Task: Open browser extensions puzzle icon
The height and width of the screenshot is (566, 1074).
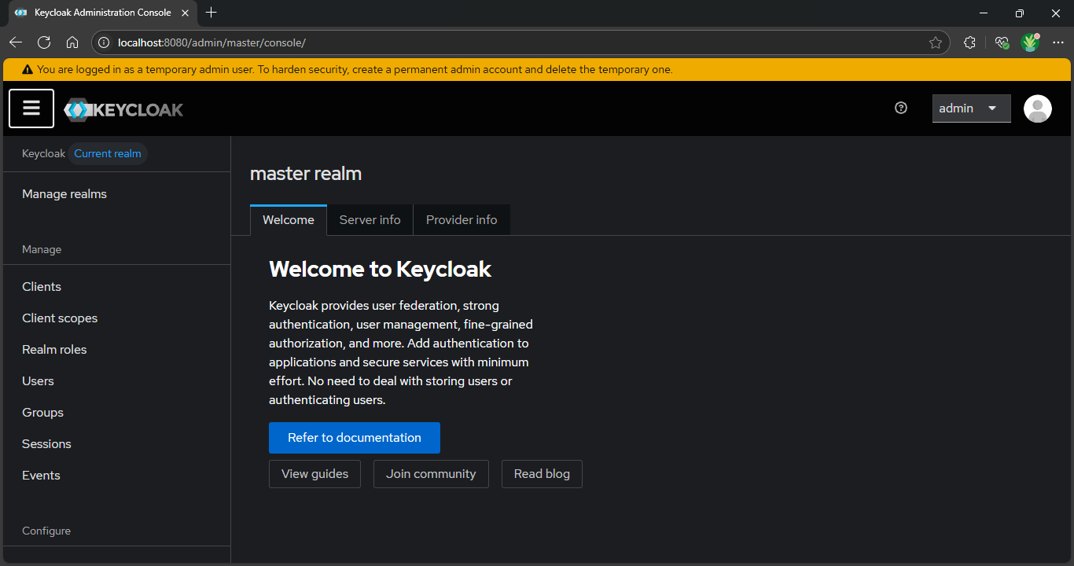Action: 969,42
